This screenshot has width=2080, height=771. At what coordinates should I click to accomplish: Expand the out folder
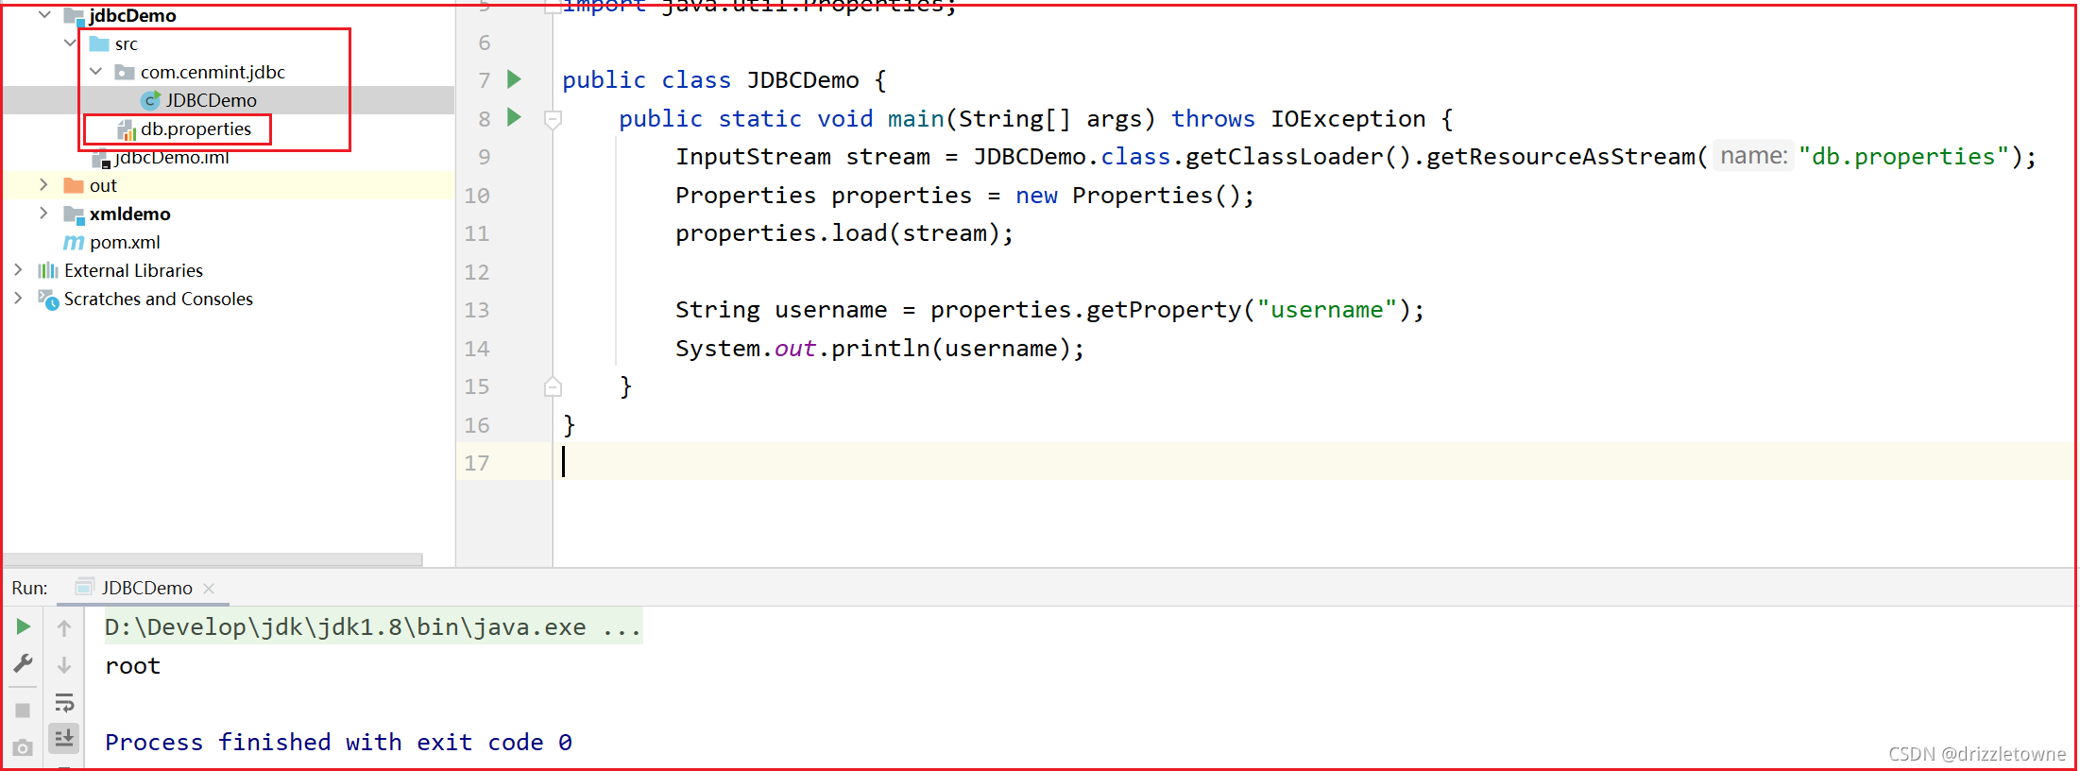(x=43, y=185)
